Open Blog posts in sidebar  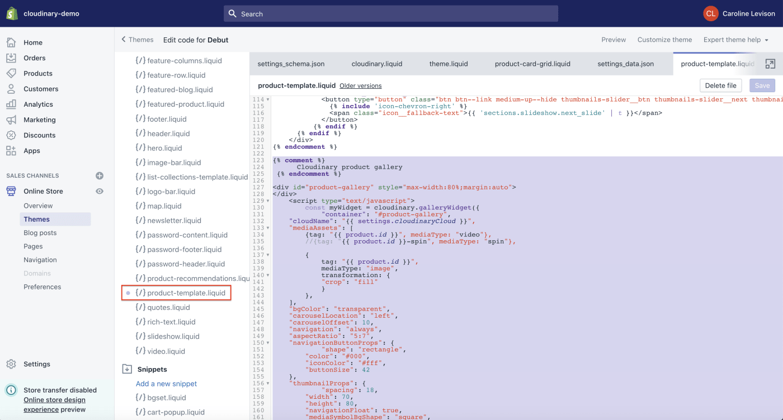click(x=40, y=233)
